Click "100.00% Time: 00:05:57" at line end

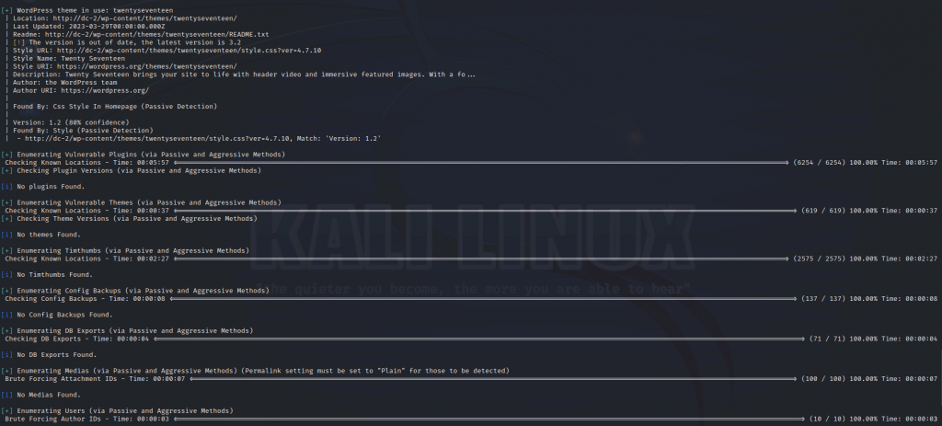[x=893, y=163]
